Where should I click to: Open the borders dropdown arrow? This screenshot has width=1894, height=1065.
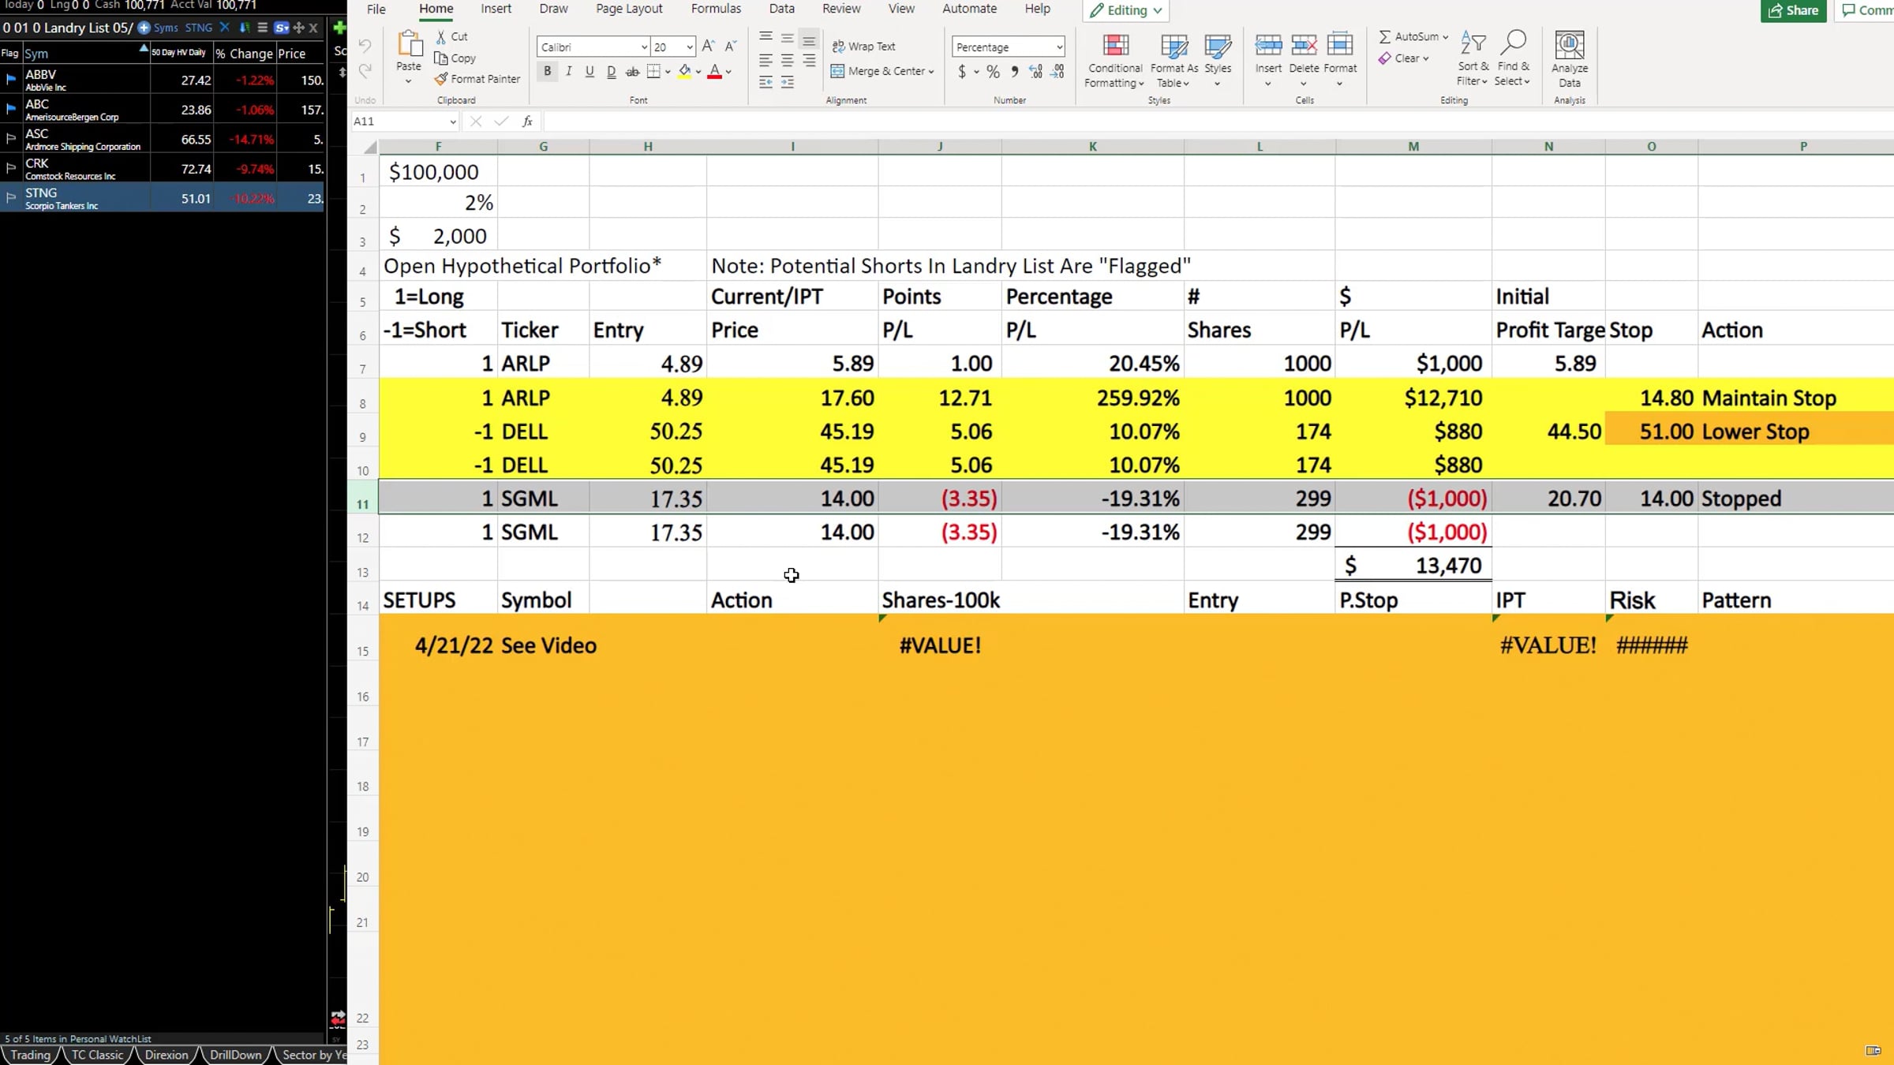coord(668,72)
